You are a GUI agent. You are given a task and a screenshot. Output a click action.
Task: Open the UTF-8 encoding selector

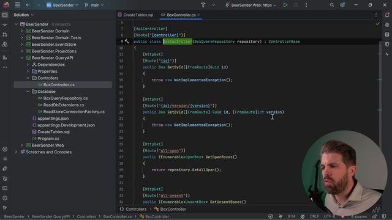(330, 216)
